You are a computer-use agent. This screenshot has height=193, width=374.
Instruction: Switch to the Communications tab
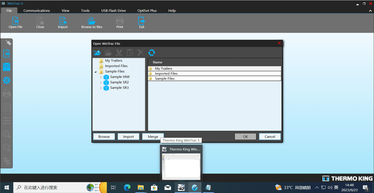pyautogui.click(x=36, y=11)
